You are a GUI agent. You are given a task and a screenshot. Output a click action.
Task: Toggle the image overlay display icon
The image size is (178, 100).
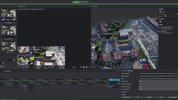coord(81,67)
